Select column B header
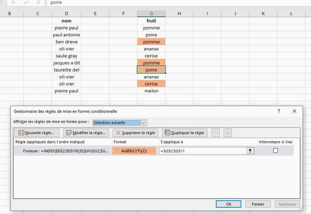311x214 pixels. 9,14
